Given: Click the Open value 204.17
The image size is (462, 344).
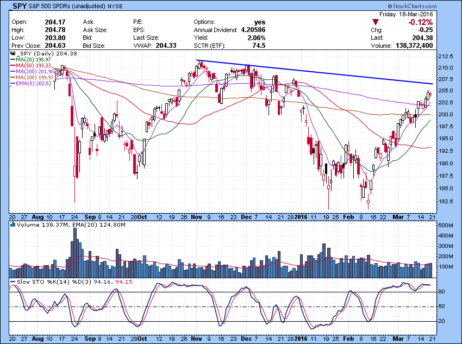Looking at the screenshot, I should [55, 22].
